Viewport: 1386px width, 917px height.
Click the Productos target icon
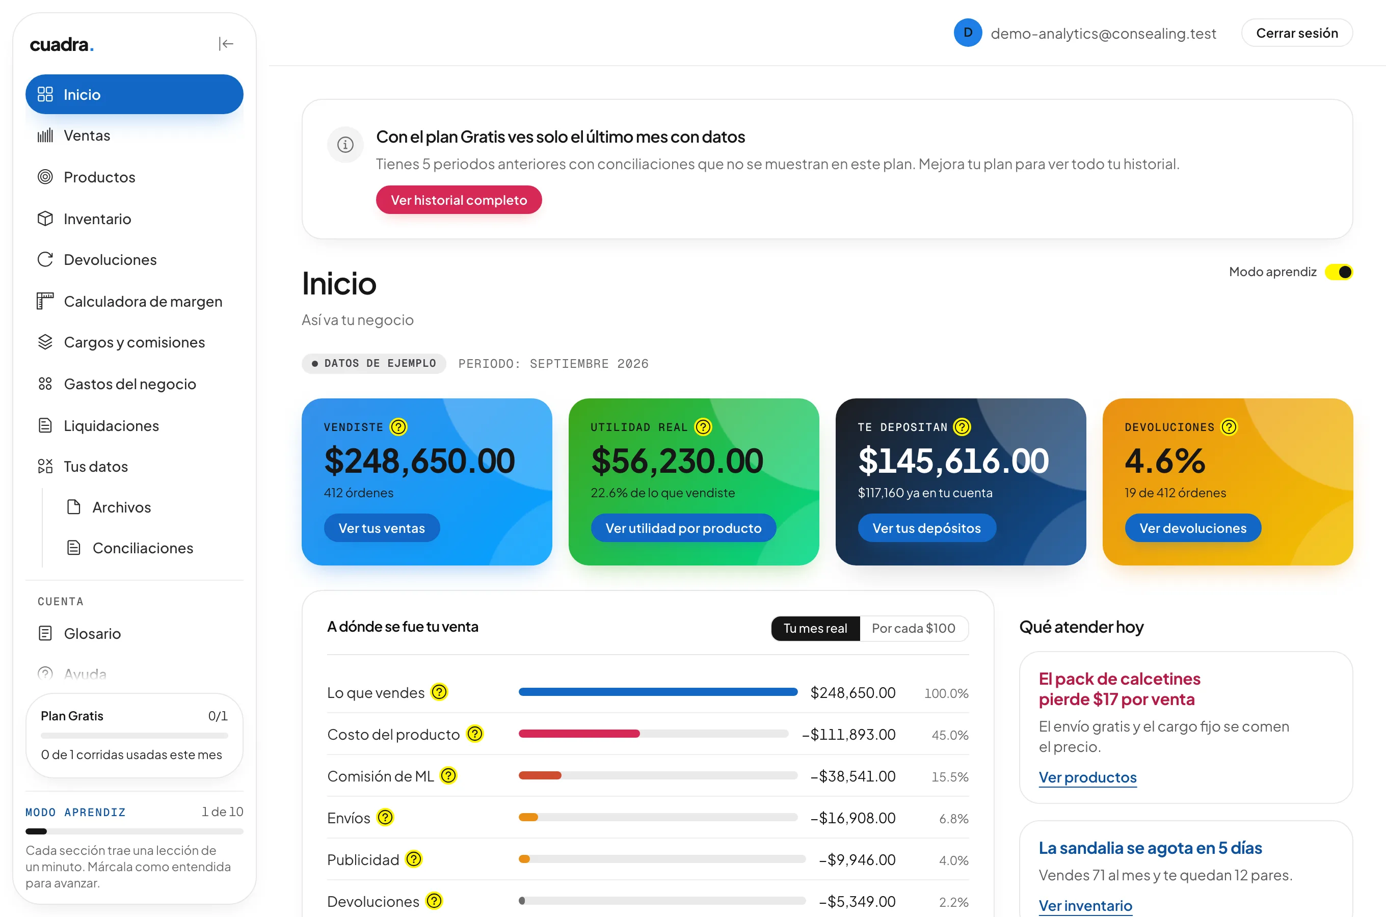(x=45, y=177)
